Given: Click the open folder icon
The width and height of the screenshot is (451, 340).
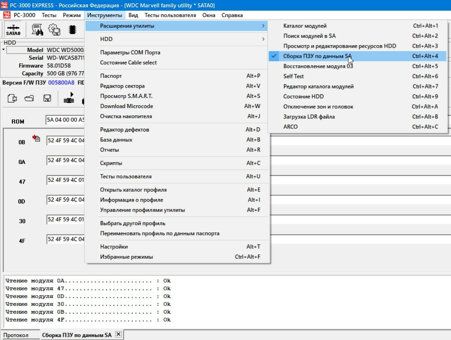Looking at the screenshot, I should pyautogui.click(x=29, y=98).
